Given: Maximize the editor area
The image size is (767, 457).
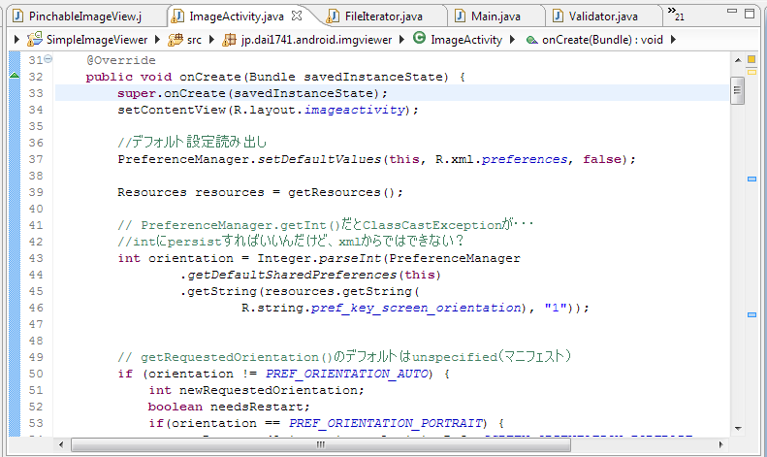Looking at the screenshot, I should 750,14.
